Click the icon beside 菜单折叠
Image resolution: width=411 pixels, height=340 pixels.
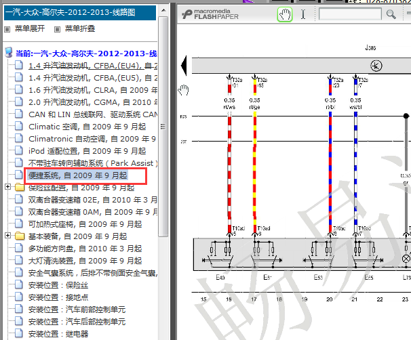(x=57, y=29)
